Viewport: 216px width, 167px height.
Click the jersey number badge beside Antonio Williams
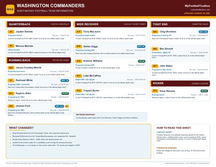click(79, 61)
